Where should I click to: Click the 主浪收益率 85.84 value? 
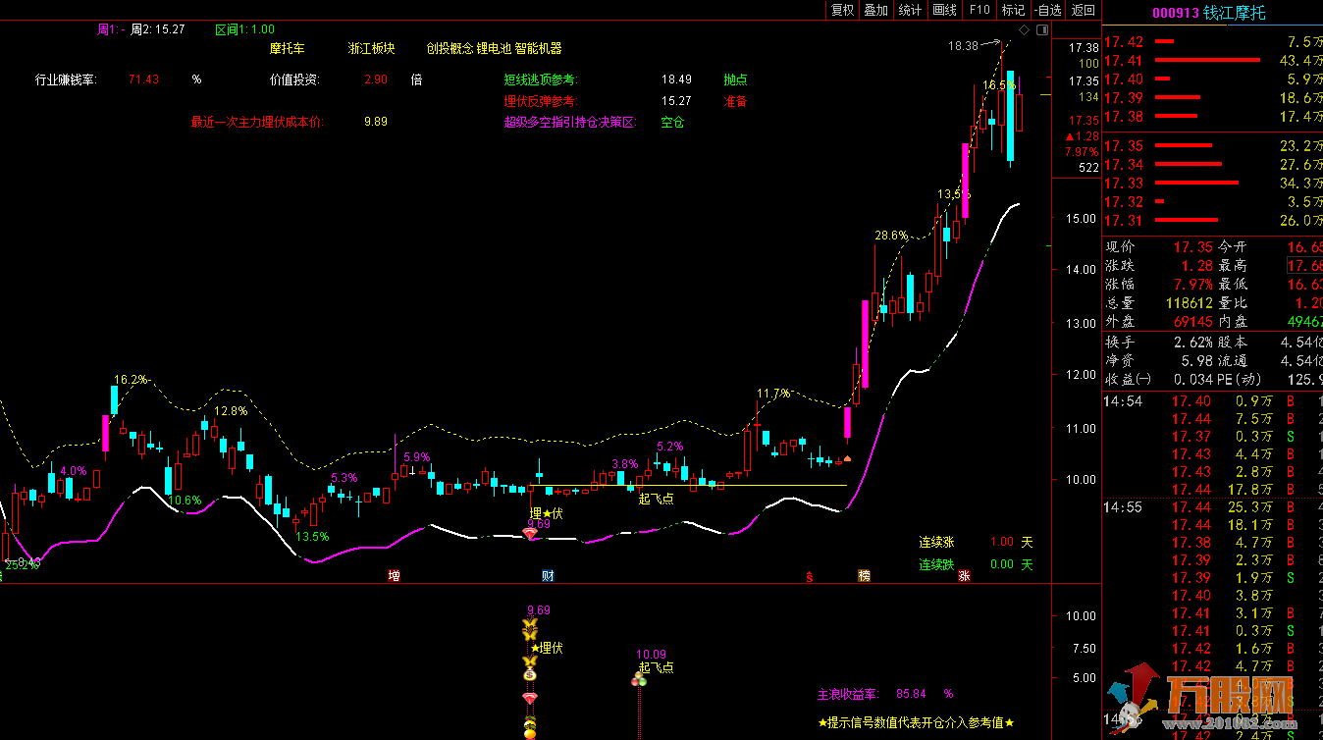coord(912,694)
